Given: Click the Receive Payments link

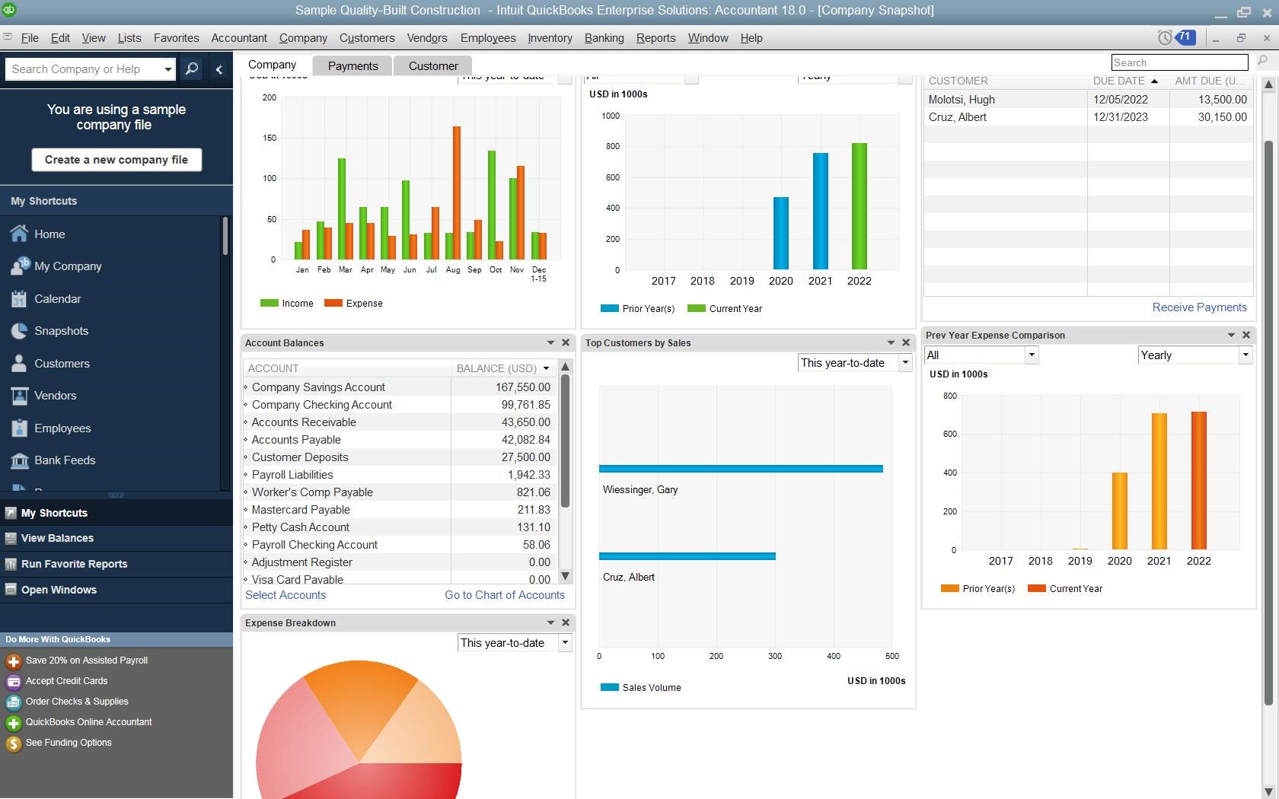Looking at the screenshot, I should pos(1199,307).
